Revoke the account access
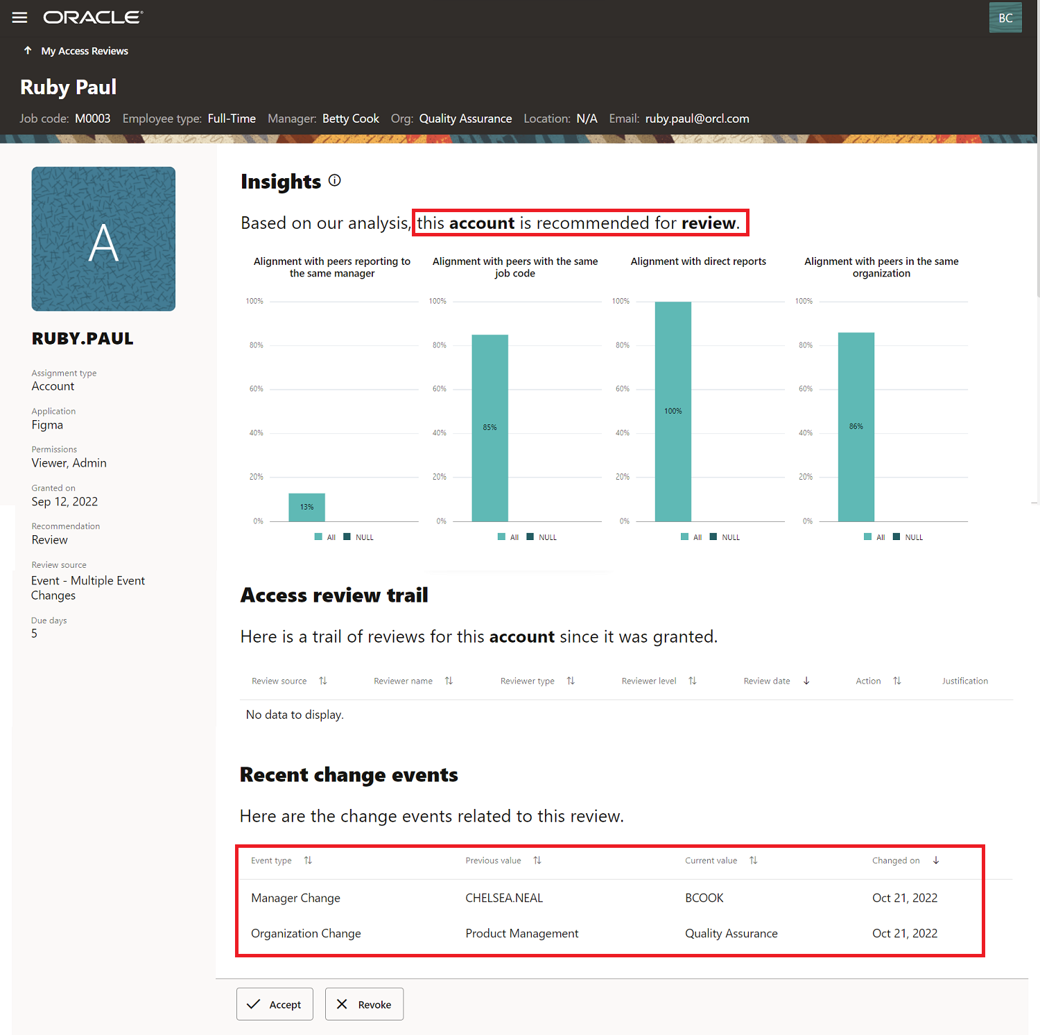 pyautogui.click(x=364, y=1004)
